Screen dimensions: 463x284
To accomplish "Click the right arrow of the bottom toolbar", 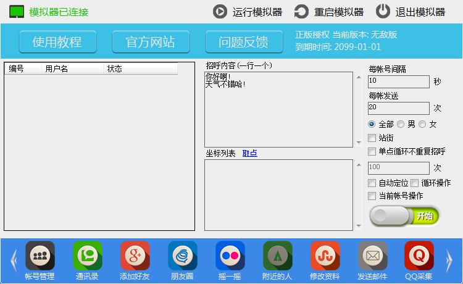I will 449,261.
